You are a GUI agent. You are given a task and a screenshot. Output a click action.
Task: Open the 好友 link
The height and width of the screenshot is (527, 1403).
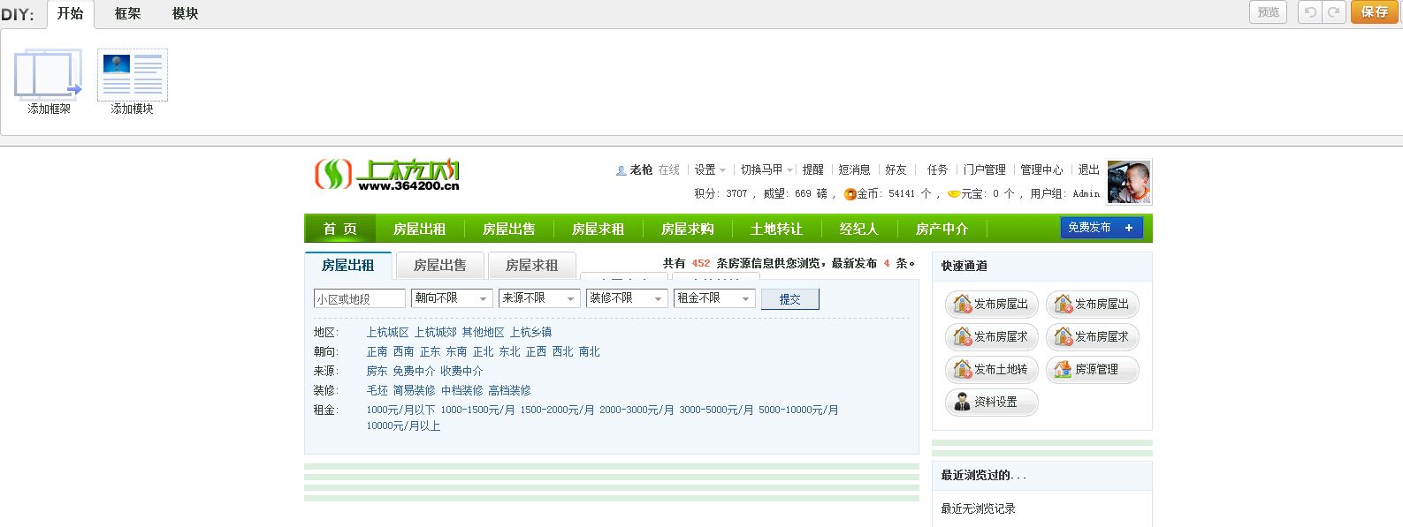(896, 169)
